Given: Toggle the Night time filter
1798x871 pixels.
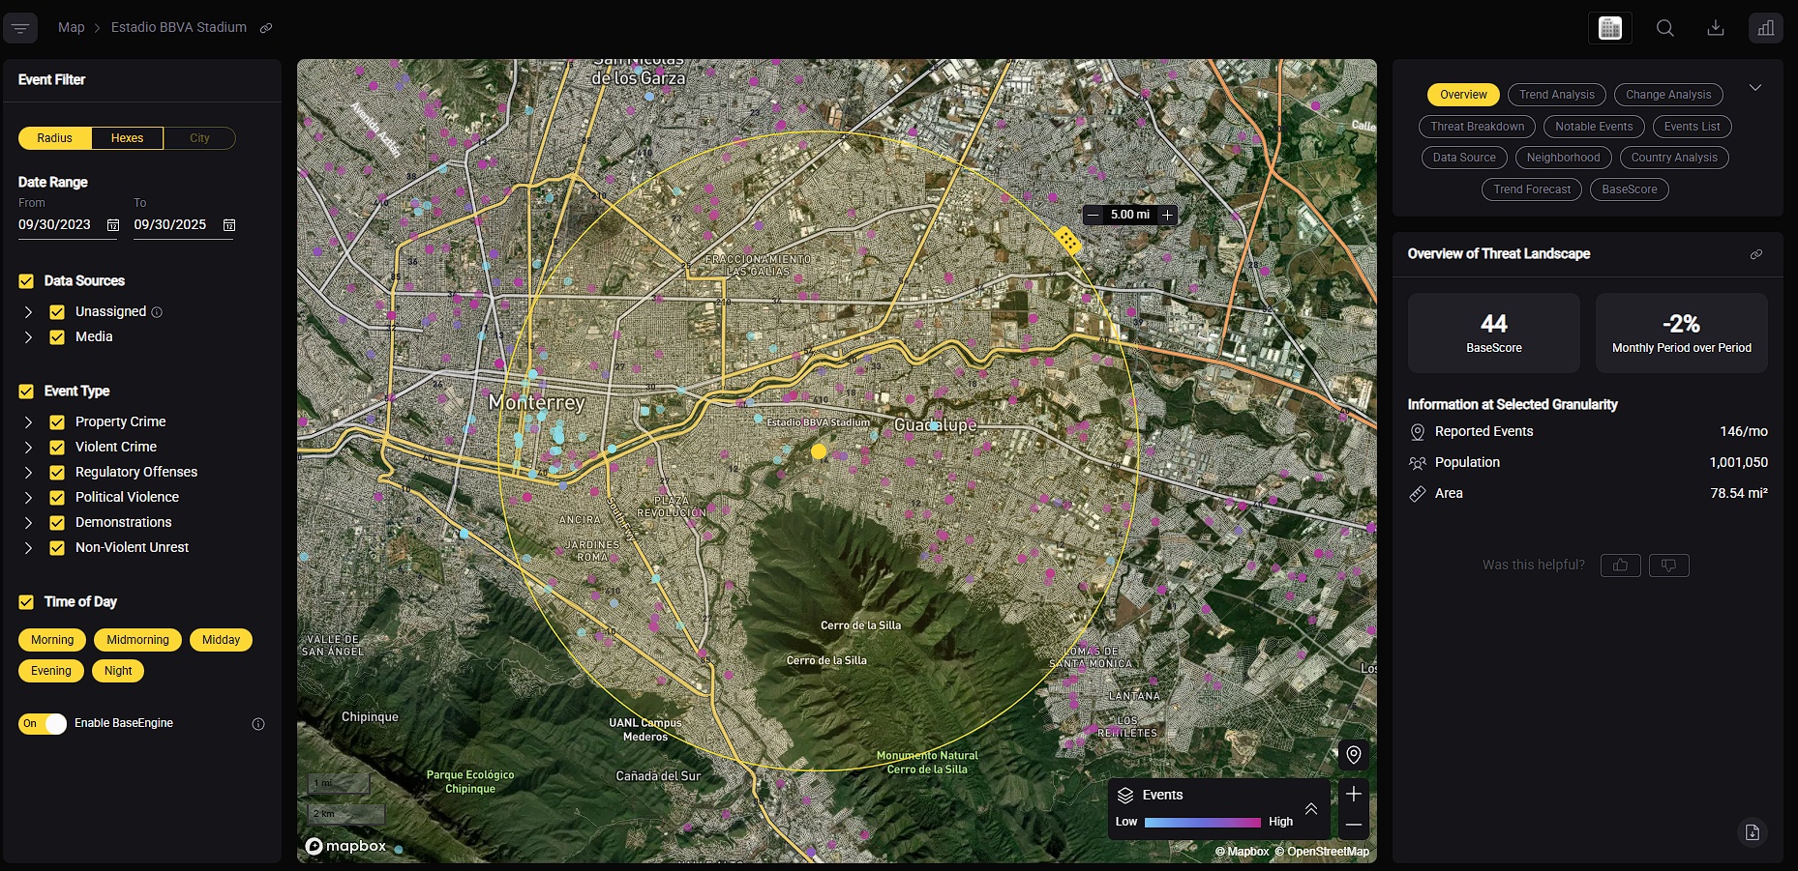Looking at the screenshot, I should click(118, 671).
